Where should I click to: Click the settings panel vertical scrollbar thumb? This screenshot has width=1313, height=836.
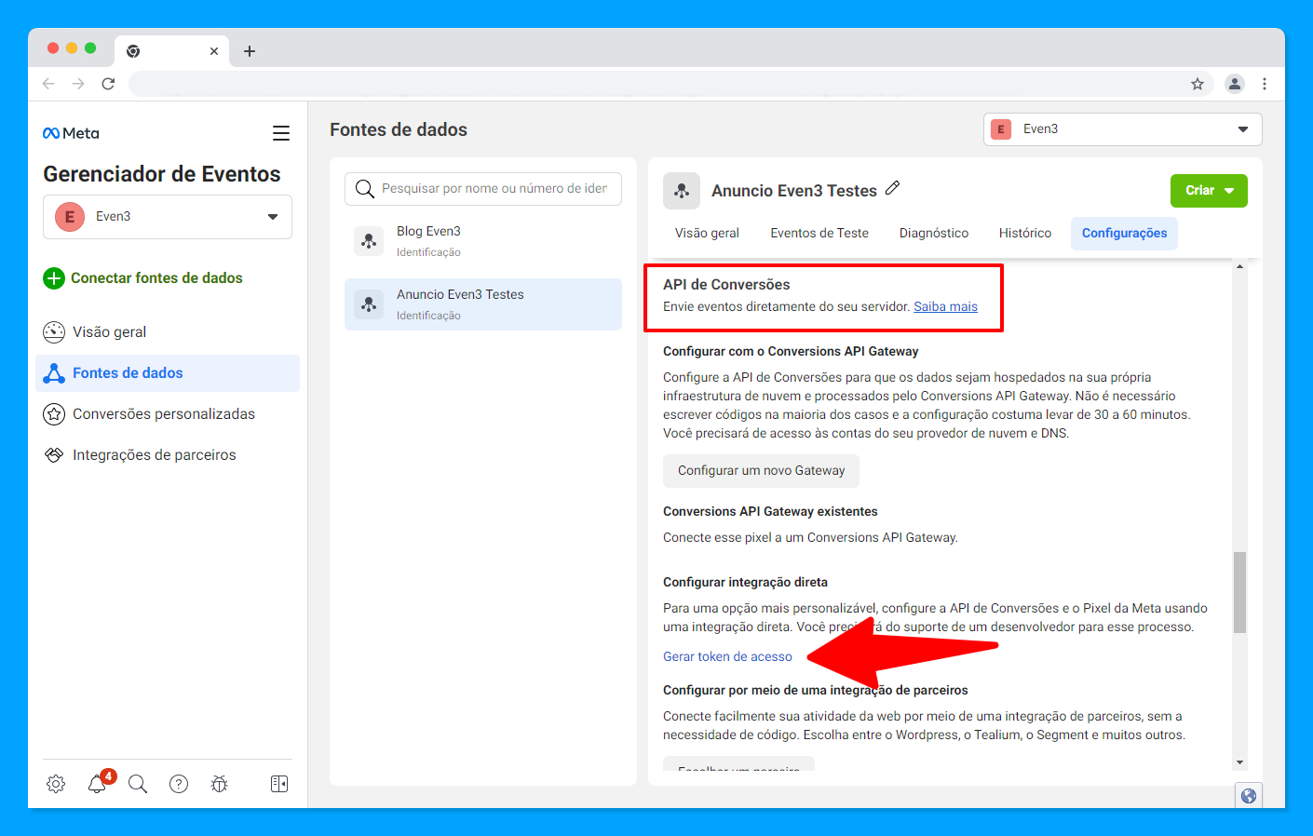click(x=1239, y=592)
